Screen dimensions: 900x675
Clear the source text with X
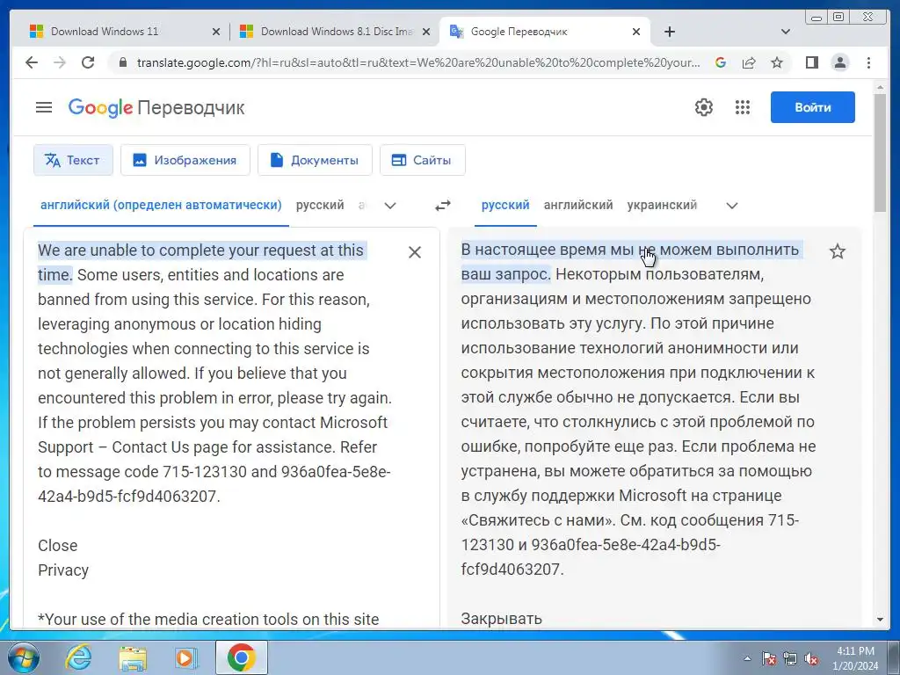(x=415, y=252)
